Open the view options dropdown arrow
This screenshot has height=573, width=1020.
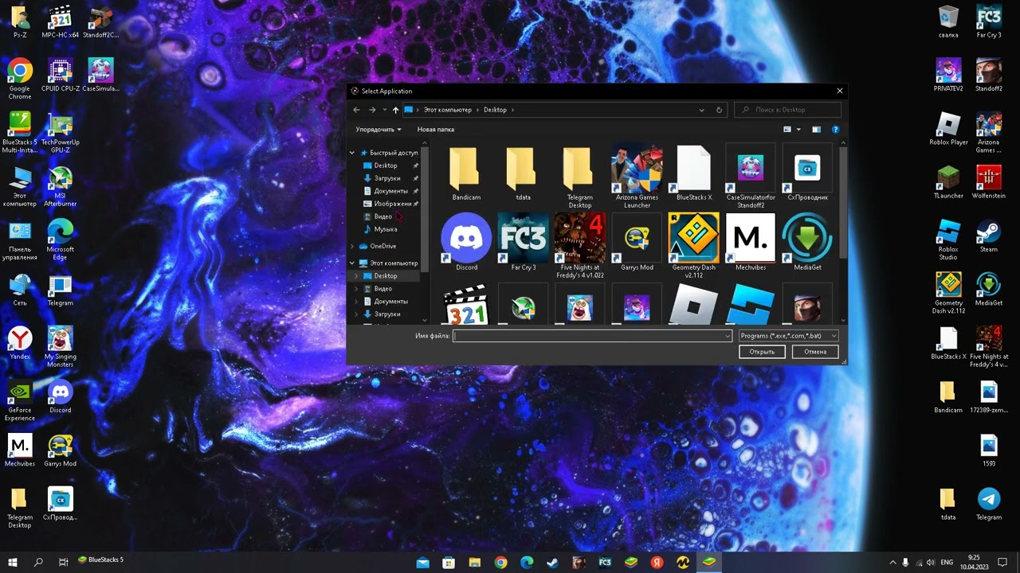click(798, 129)
